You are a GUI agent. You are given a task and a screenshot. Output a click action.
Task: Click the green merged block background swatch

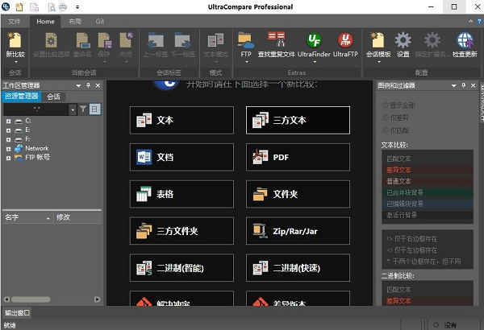point(428,192)
